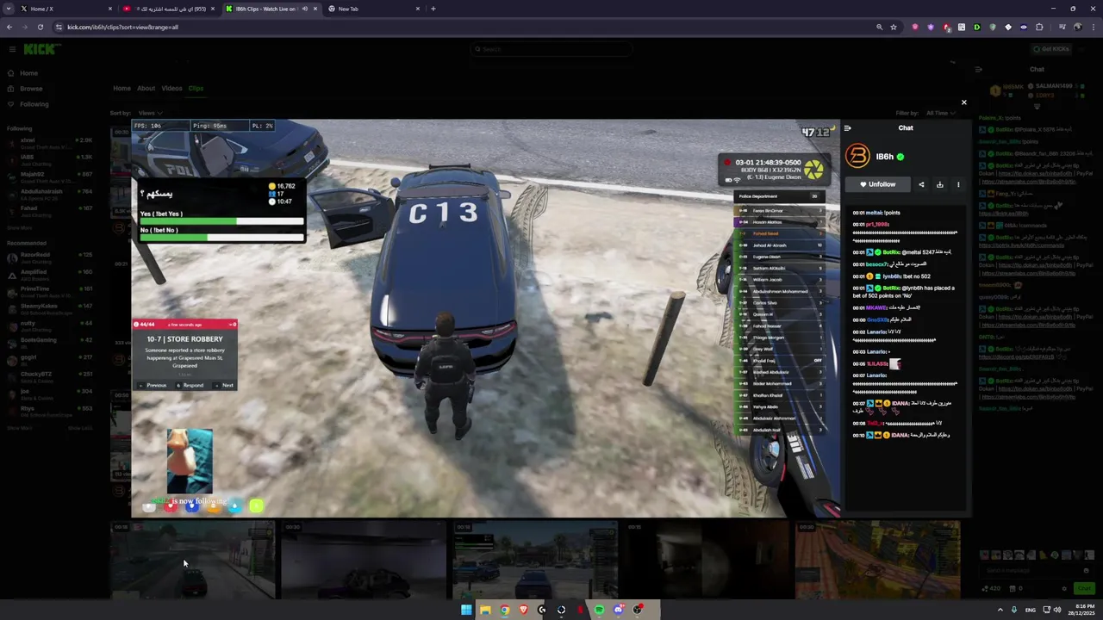Open the Filter by All Time dropdown
Image resolution: width=1103 pixels, height=620 pixels.
[x=940, y=113]
